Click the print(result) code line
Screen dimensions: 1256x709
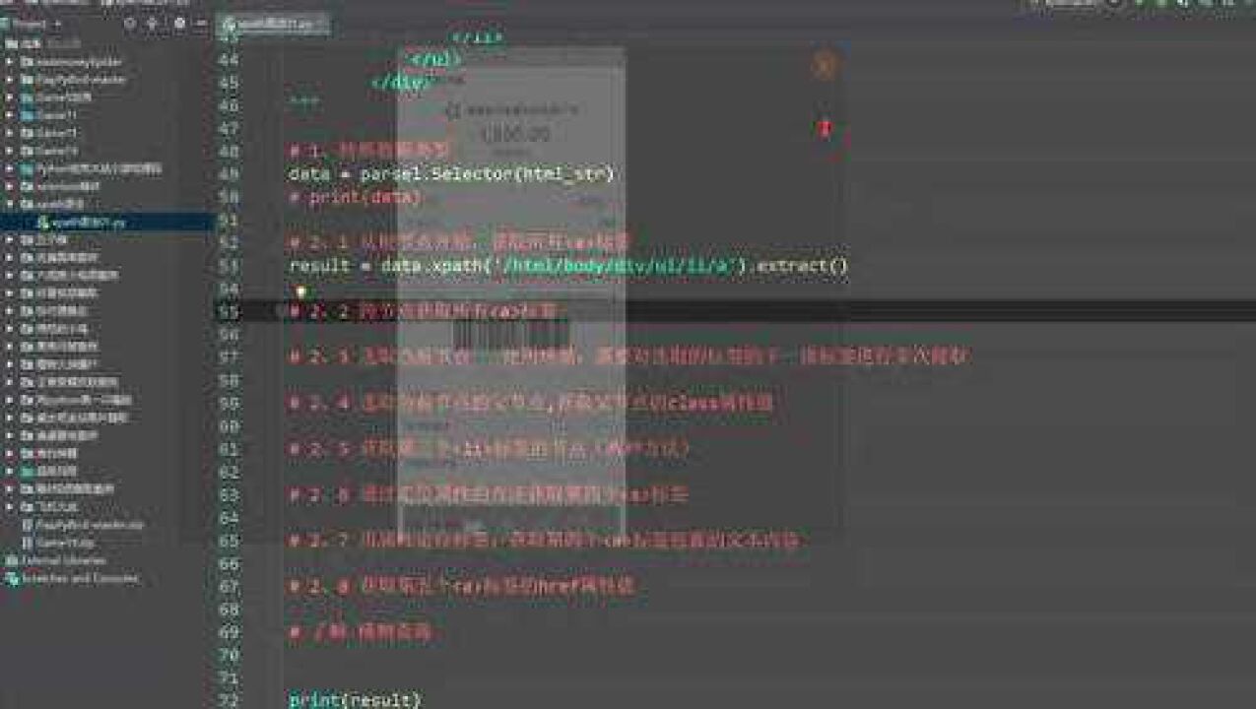[x=355, y=700]
